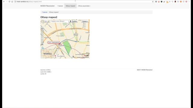This screenshot has height=108, width=193.
Task: Click the ©2017 MODX Revolution footer text
Action: click(x=145, y=70)
